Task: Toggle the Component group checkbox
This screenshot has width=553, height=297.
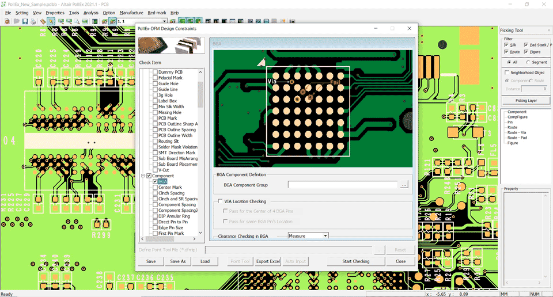Action: tap(149, 176)
